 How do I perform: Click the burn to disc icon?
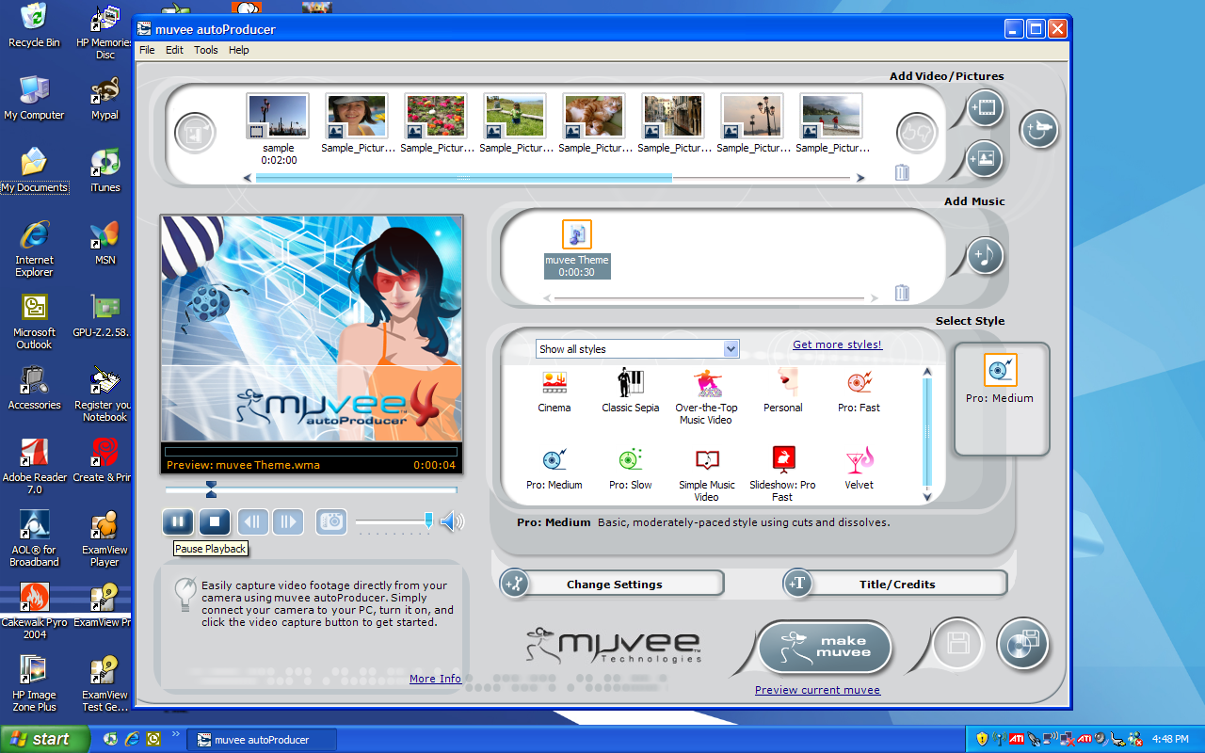[1022, 644]
